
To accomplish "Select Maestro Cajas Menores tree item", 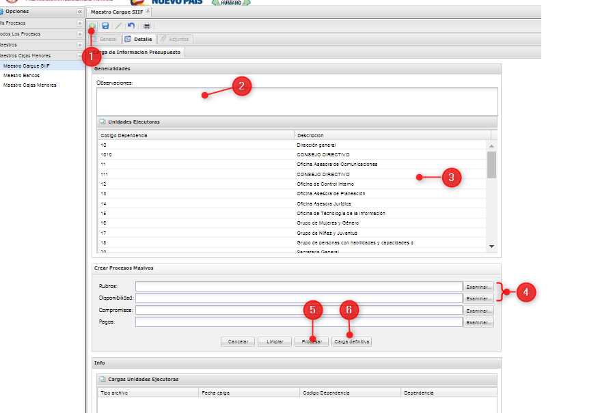I will point(29,85).
